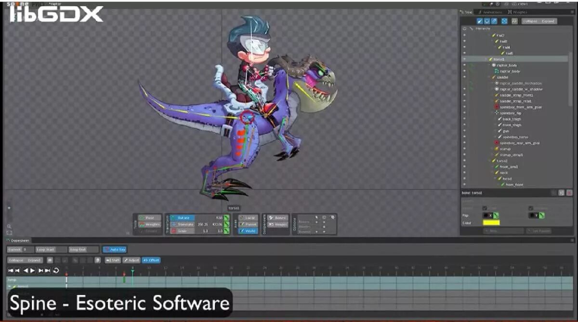
Task: Switch to the Animations tab
Action: (490, 12)
